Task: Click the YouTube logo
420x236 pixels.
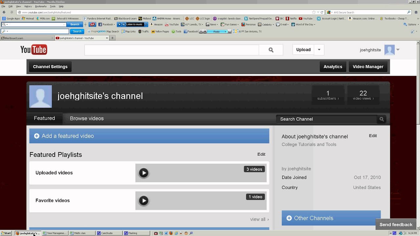Action: (x=34, y=49)
